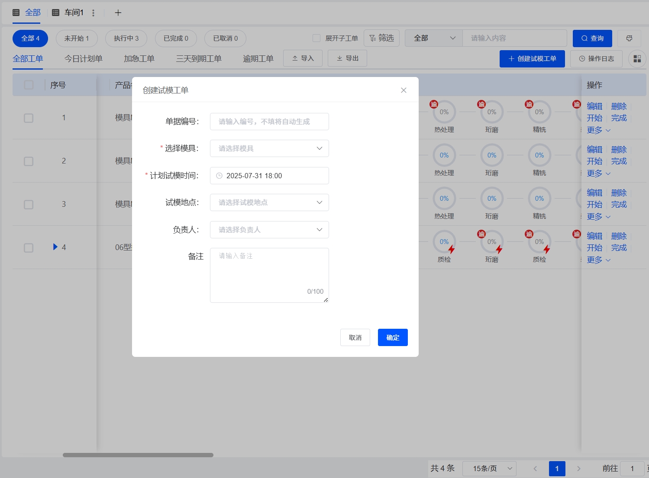Click the 导入 button

(x=303, y=58)
